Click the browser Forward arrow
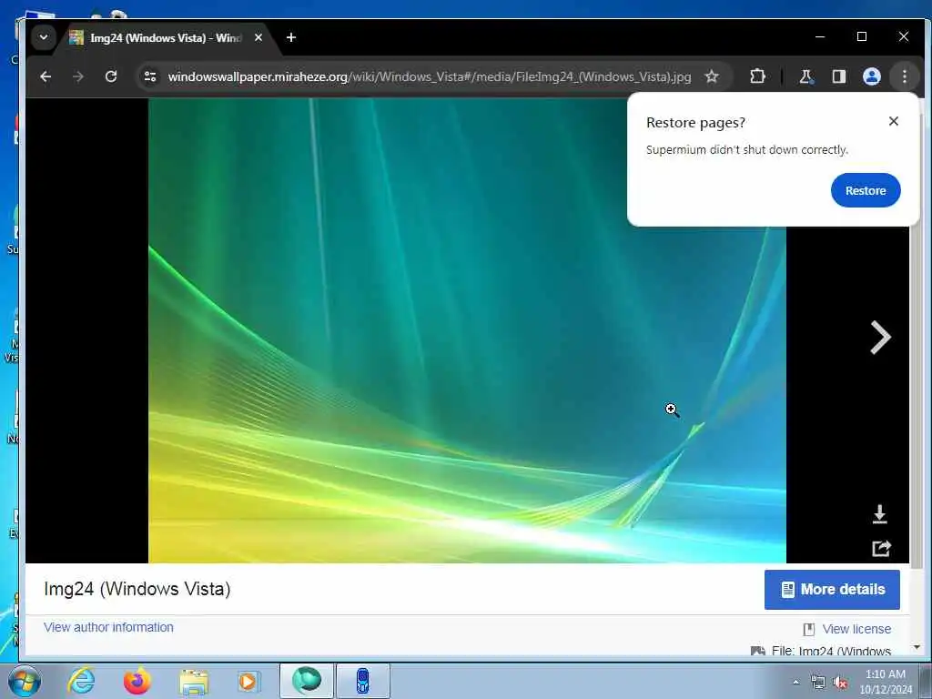The width and height of the screenshot is (932, 699). tap(78, 76)
